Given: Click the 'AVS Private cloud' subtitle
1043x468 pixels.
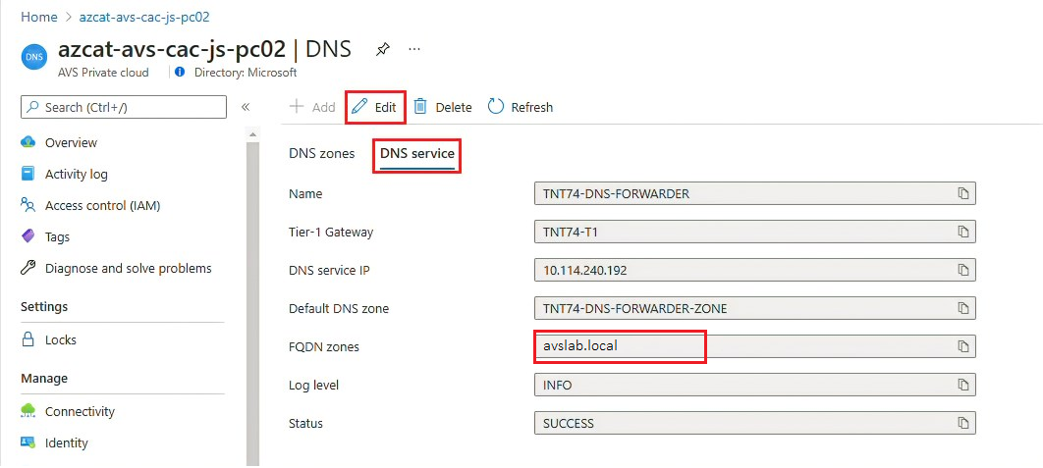Looking at the screenshot, I should pyautogui.click(x=104, y=72).
